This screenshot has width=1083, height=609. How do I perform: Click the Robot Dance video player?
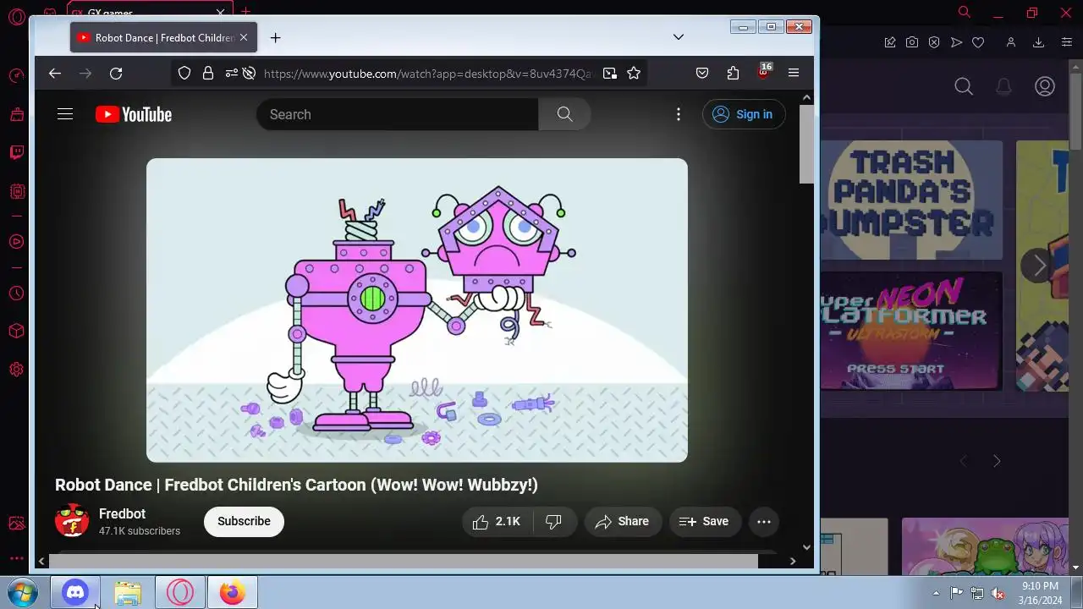pos(416,310)
